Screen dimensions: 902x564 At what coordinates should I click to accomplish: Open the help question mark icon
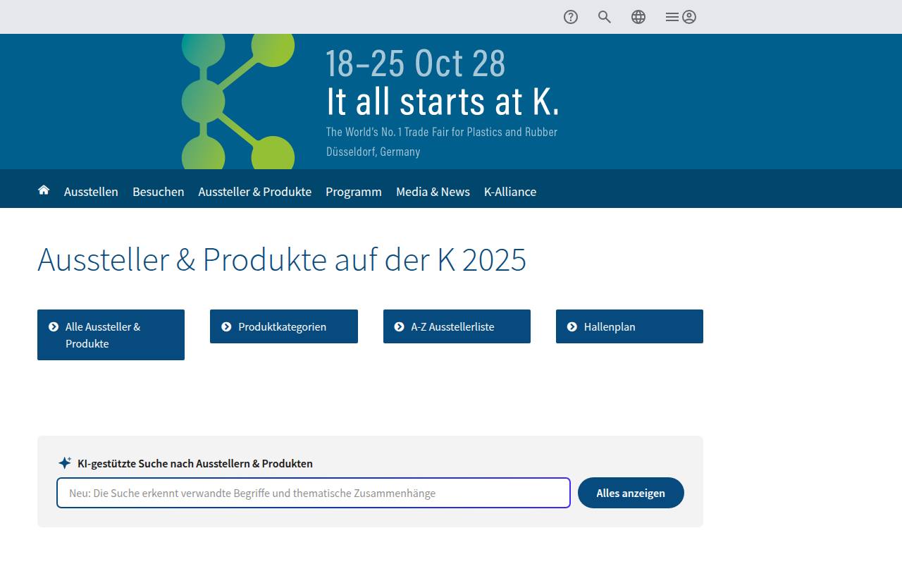pyautogui.click(x=571, y=17)
